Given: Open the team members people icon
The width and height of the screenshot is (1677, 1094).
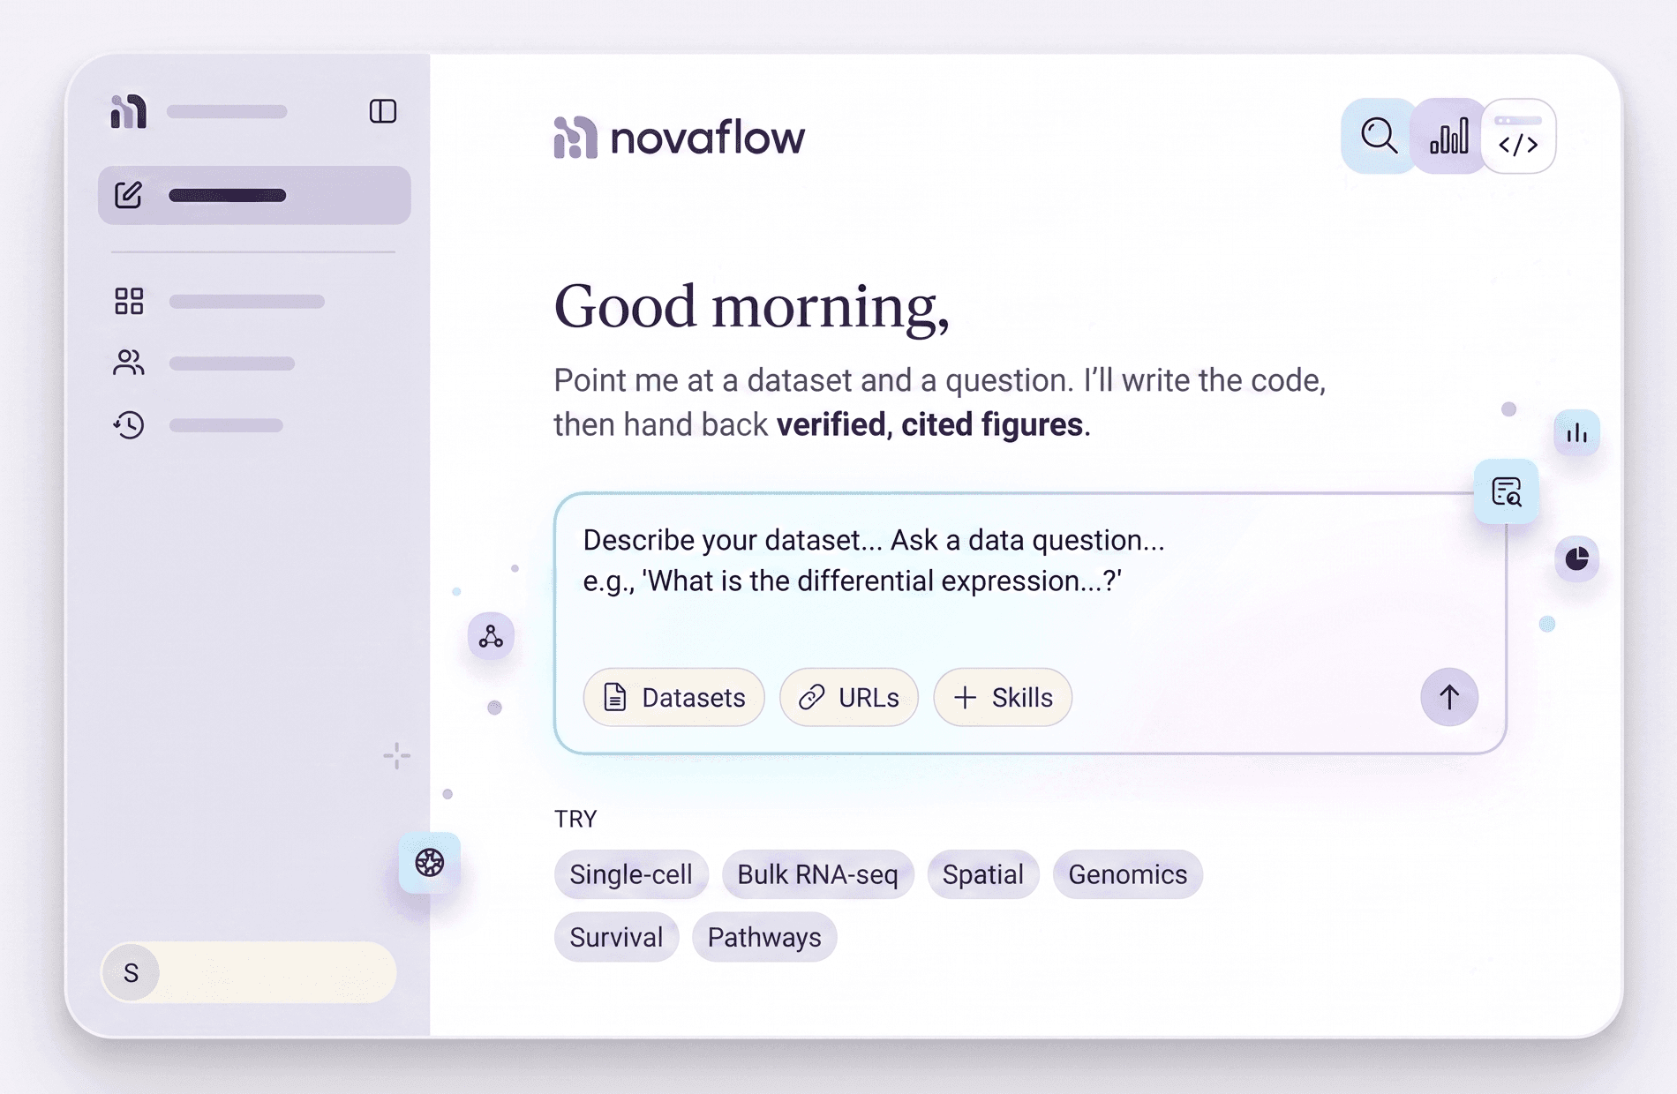Looking at the screenshot, I should pos(129,363).
